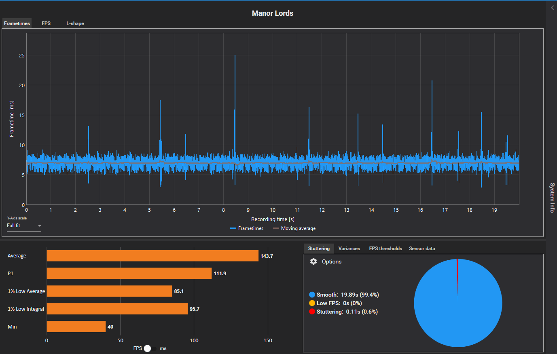Toggle Frametimes series in chart legend
The width and height of the screenshot is (557, 354).
click(x=247, y=228)
